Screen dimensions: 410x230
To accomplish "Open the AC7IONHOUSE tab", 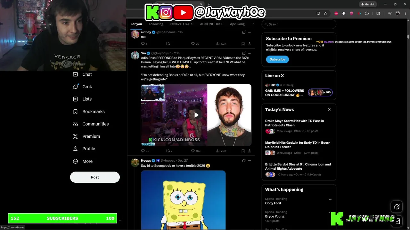I will coord(211,24).
